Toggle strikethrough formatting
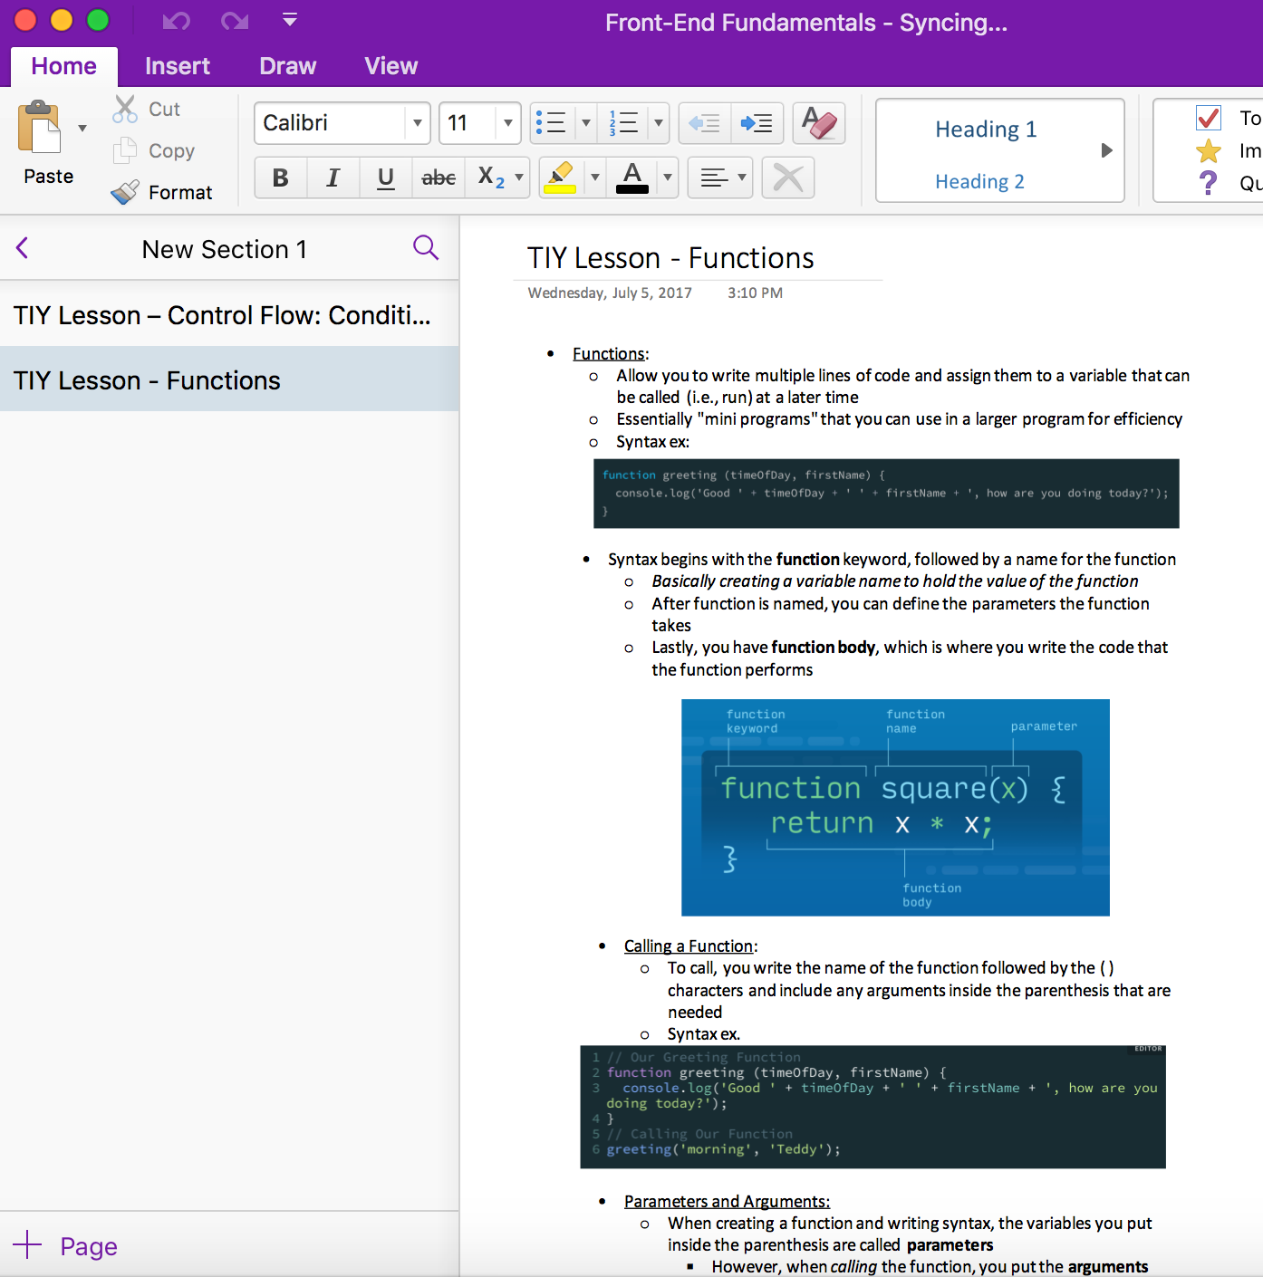The height and width of the screenshot is (1277, 1263). 438,178
